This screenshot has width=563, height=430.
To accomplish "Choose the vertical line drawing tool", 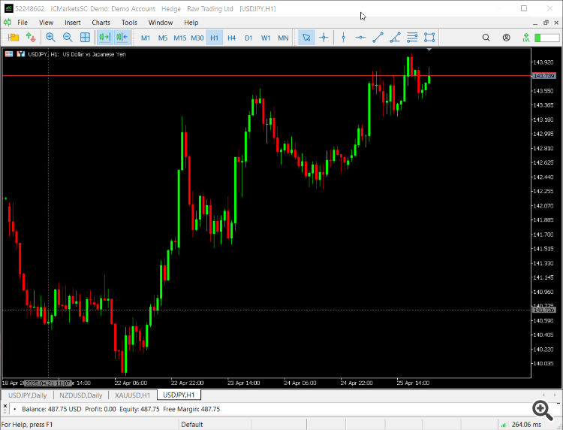I will 344,38.
